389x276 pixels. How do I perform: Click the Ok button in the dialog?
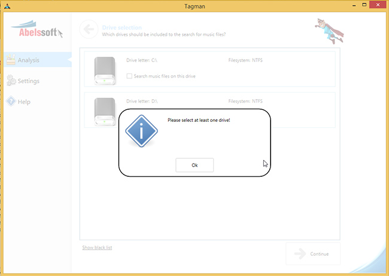pyautogui.click(x=194, y=165)
